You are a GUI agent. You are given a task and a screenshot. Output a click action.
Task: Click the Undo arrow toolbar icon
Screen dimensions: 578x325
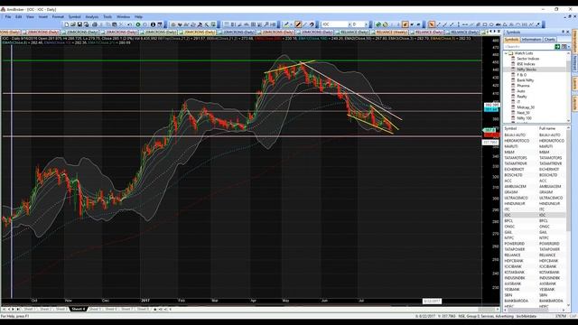[x=129, y=24]
